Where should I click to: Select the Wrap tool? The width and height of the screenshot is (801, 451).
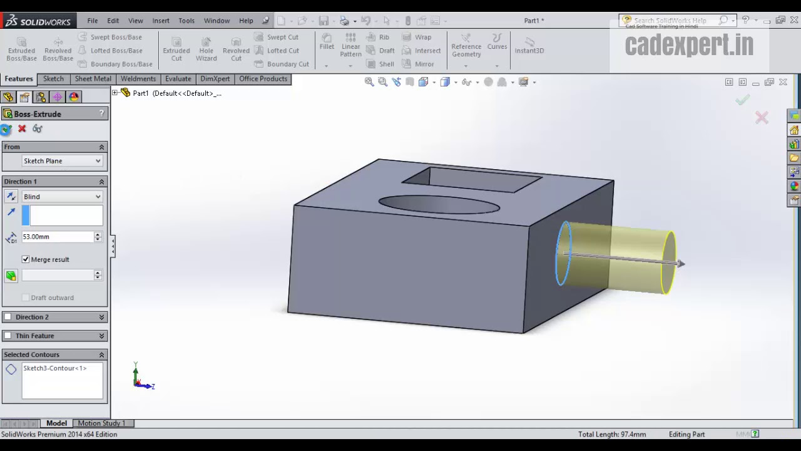[417, 37]
